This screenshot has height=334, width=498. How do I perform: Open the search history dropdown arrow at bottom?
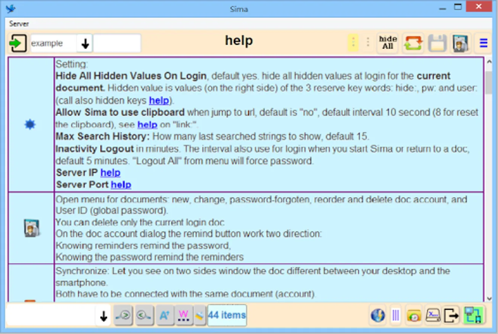point(104,316)
